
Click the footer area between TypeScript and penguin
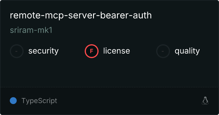(x=129, y=101)
